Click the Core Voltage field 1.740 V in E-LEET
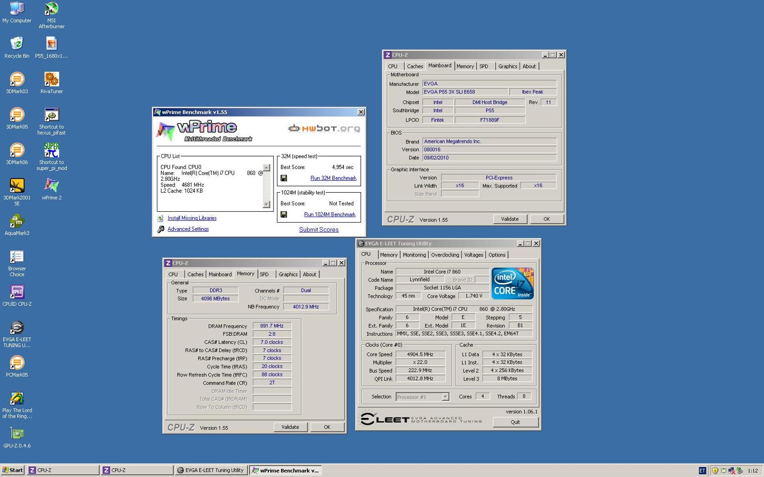The height and width of the screenshot is (477, 764). (x=474, y=296)
